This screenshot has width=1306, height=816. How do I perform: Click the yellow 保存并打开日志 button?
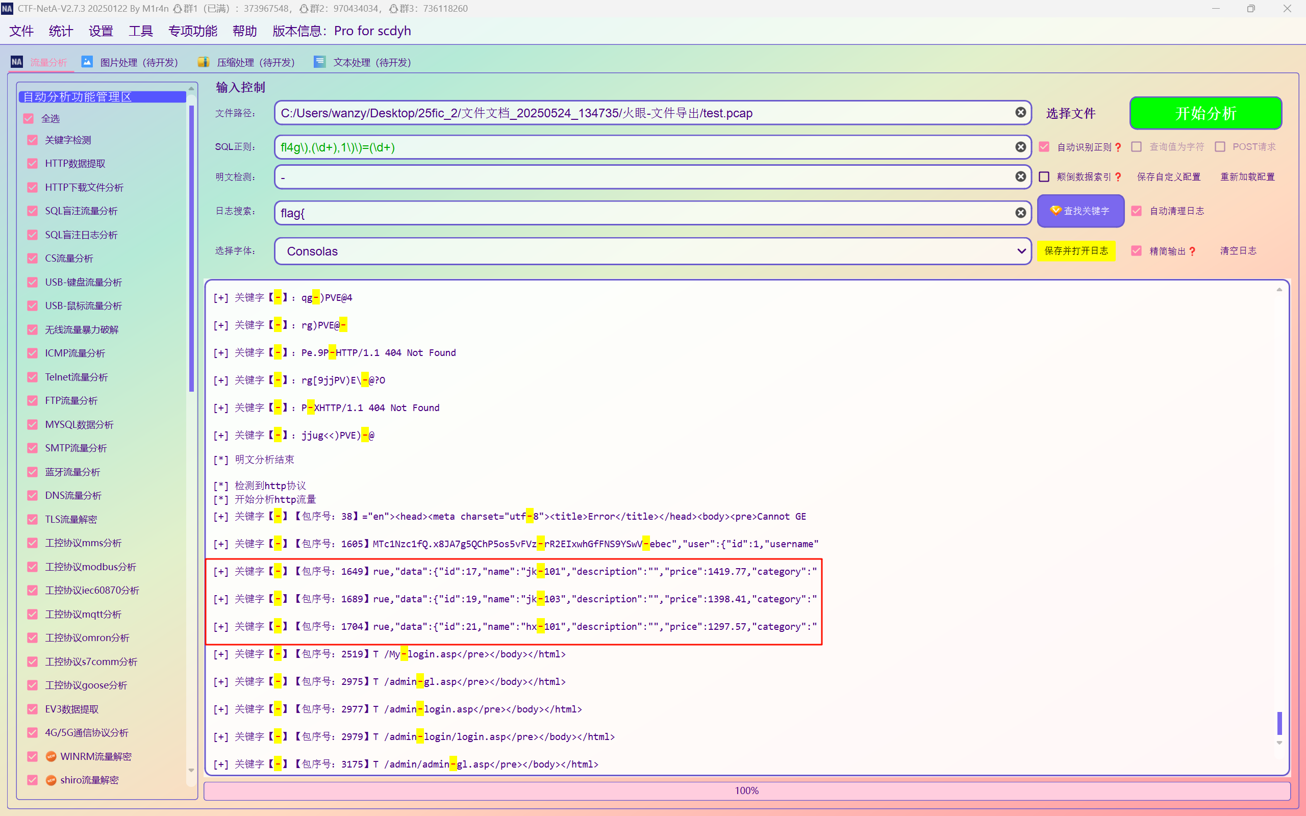1076,251
